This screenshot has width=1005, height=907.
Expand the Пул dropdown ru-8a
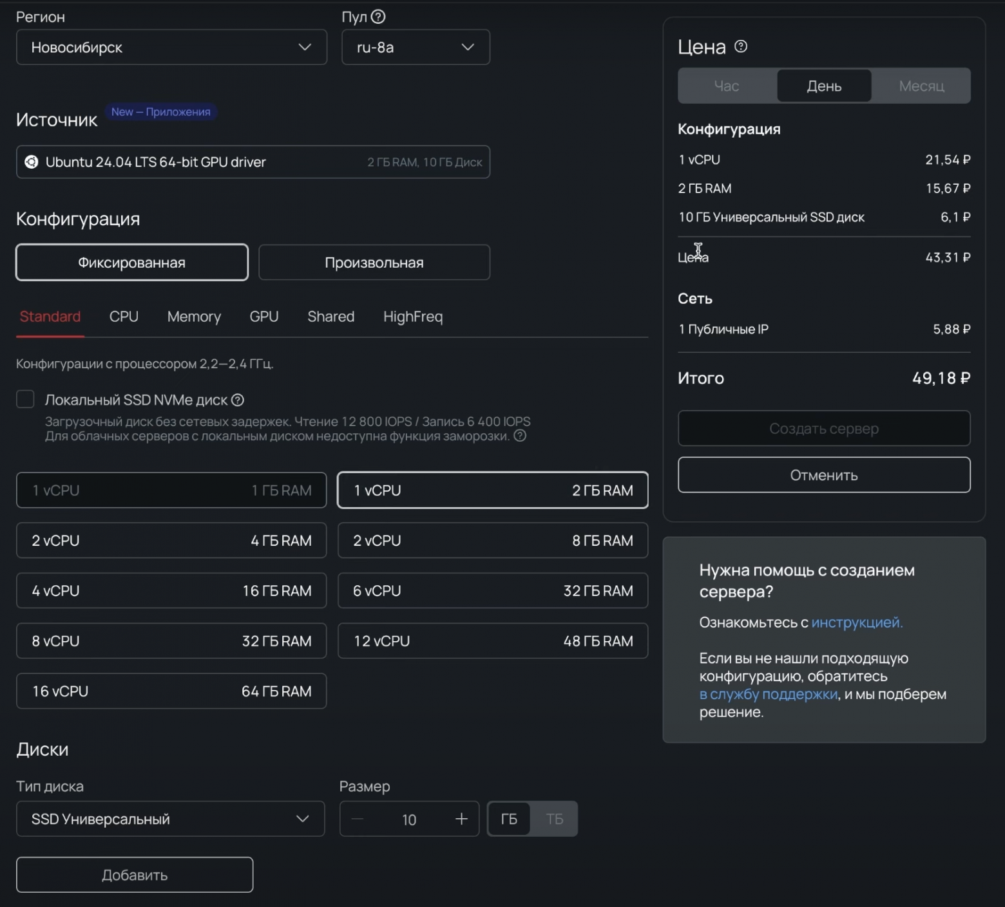coord(416,47)
